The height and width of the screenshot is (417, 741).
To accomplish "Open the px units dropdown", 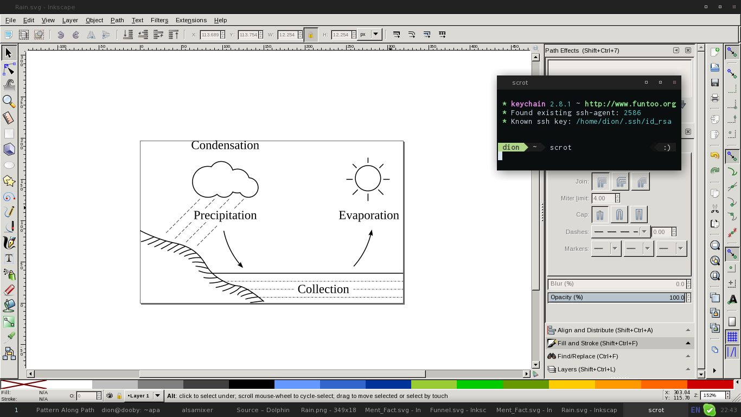I will click(369, 34).
